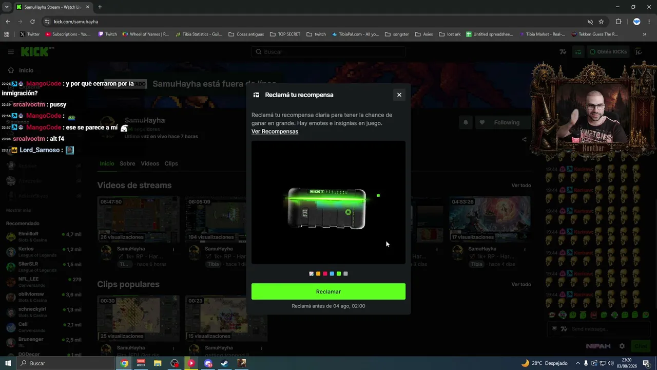This screenshot has width=657, height=370.
Task: Open the Untitled spreadsheet bookmark
Action: (x=490, y=34)
